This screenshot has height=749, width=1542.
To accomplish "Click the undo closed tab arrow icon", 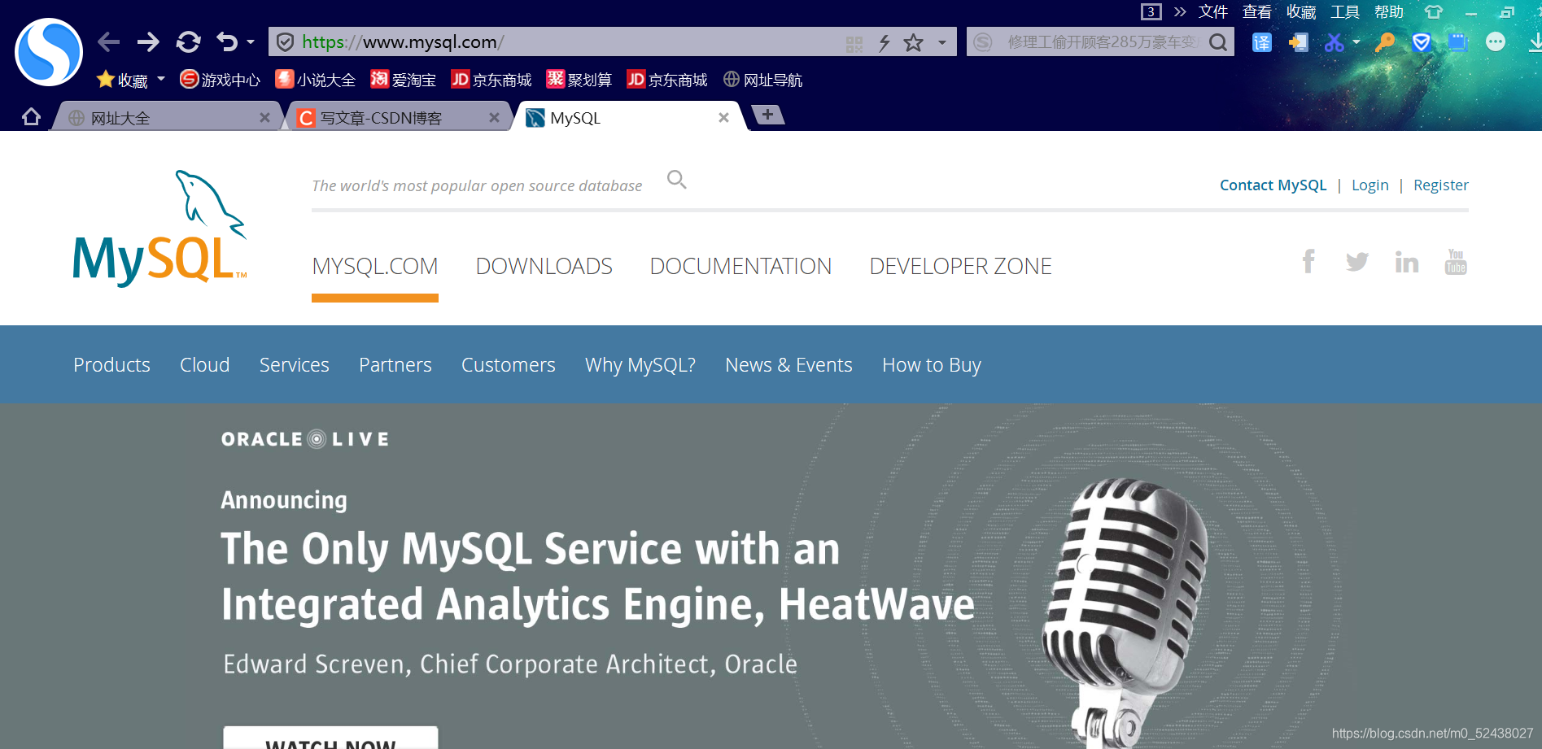I will point(227,41).
